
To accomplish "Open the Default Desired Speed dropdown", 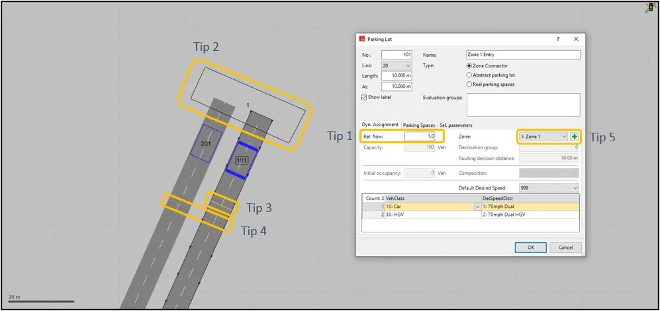I will [549, 188].
